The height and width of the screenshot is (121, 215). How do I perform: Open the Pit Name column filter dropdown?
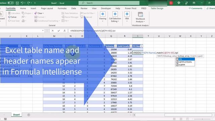(x=141, y=46)
